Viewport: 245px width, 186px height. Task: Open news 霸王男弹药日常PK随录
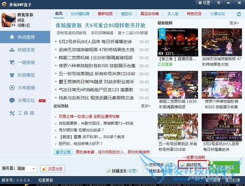(x=97, y=82)
